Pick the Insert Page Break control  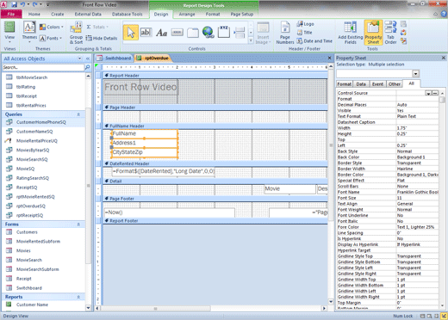pos(239,33)
